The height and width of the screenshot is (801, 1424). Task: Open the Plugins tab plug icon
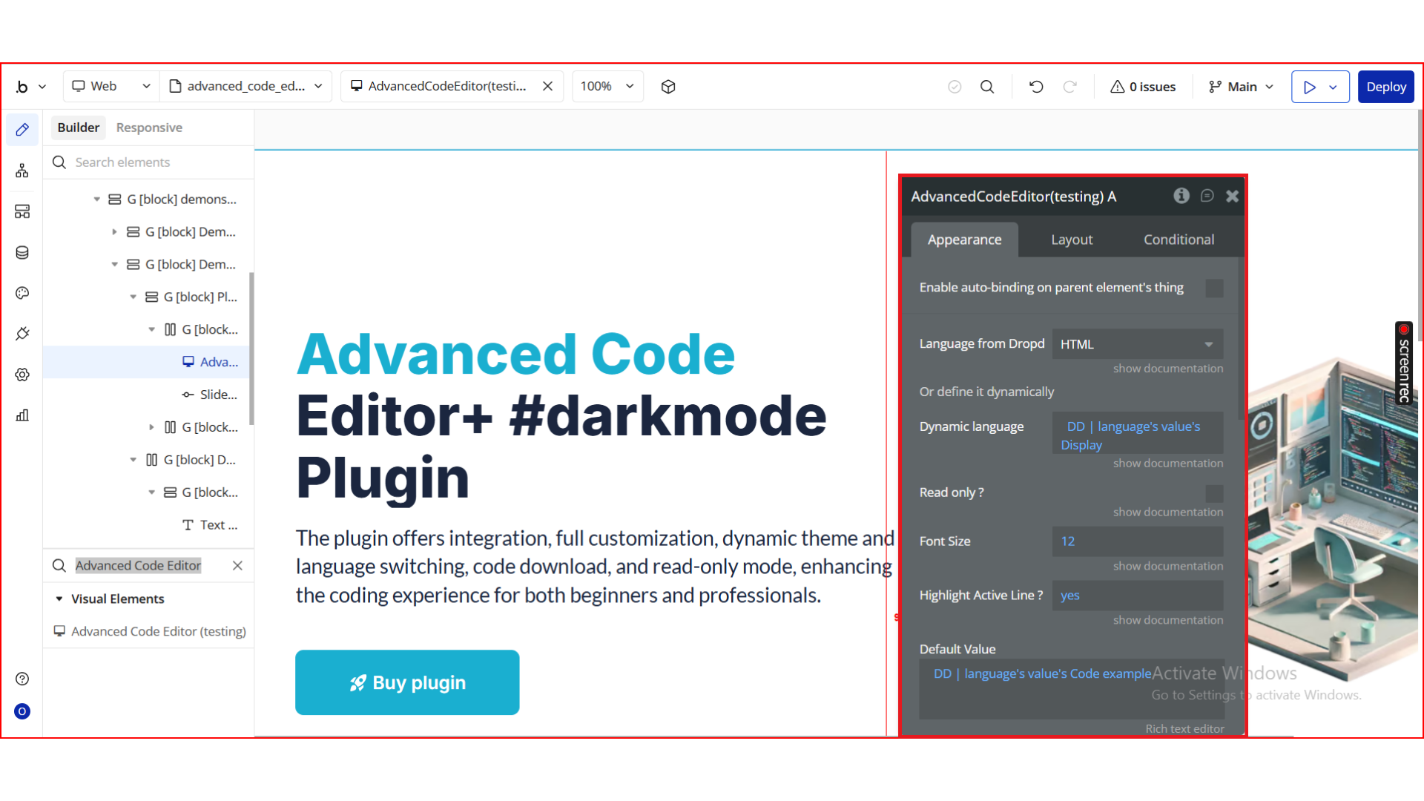[x=22, y=334]
